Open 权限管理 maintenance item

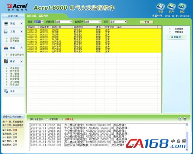pos(15,79)
